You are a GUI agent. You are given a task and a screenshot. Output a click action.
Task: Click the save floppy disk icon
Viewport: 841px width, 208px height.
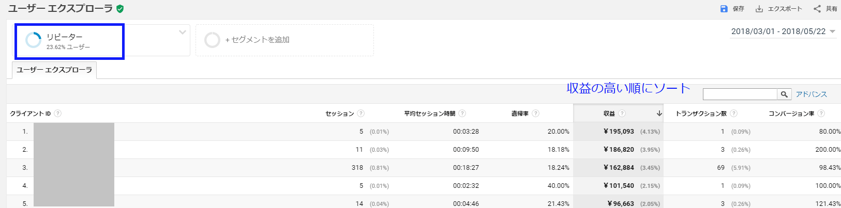point(724,9)
